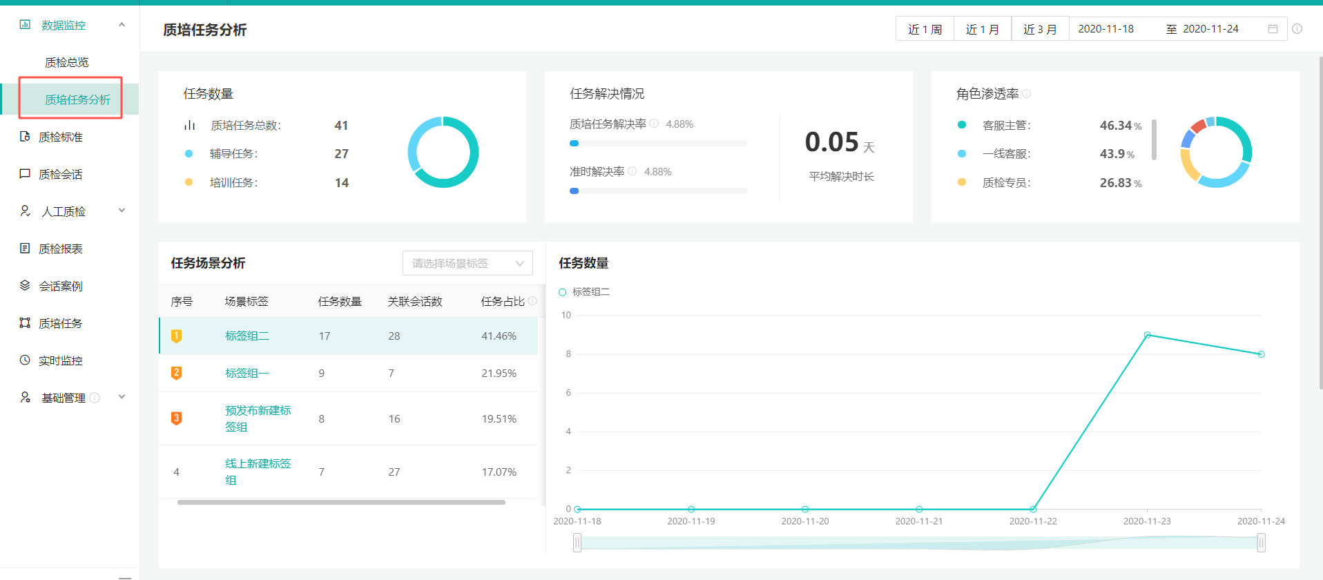The width and height of the screenshot is (1323, 580).
Task: Click the rank 1 badge icon
Action: click(176, 336)
